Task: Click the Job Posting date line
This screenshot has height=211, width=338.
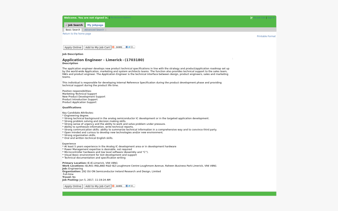Action: 86,180
